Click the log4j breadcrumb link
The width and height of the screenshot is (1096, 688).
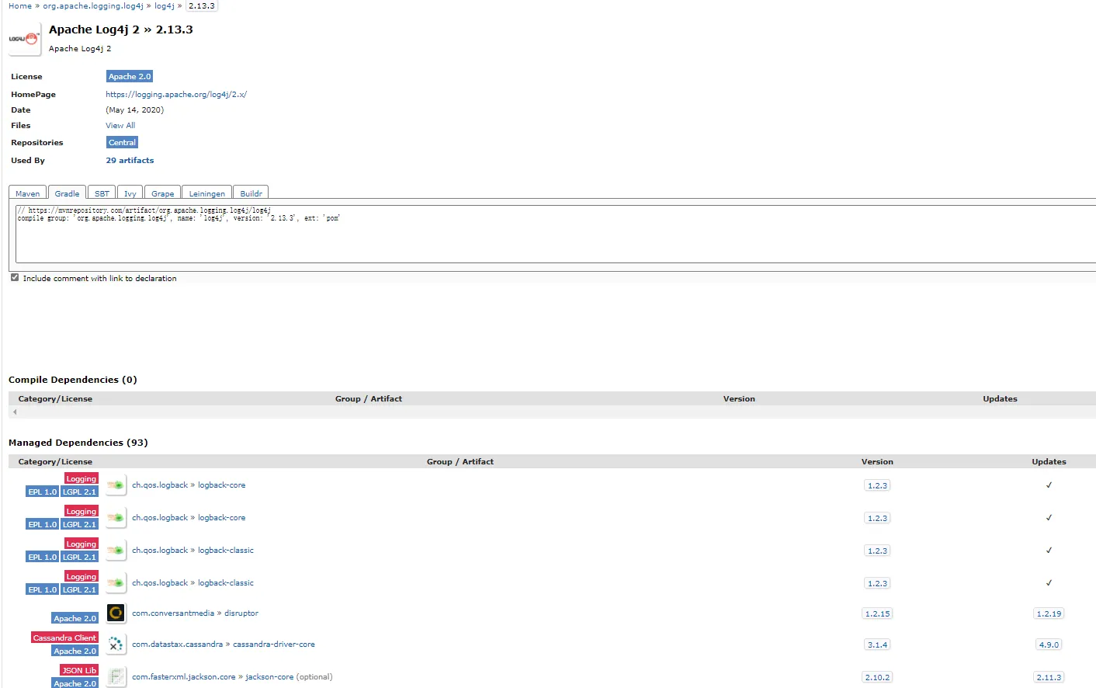click(x=165, y=6)
